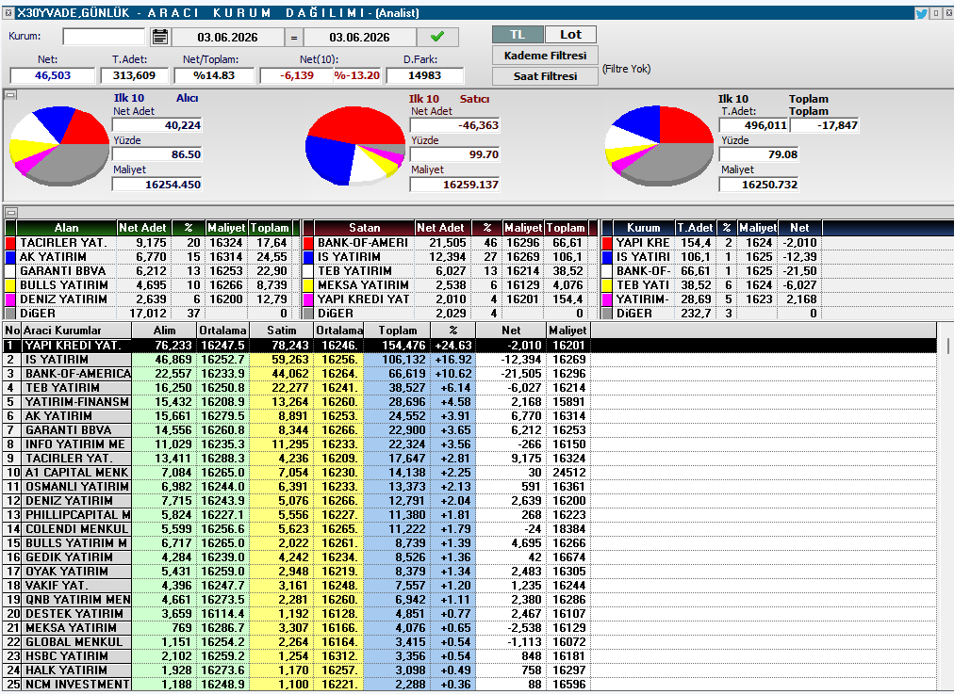Select the HALK YATIRIM row
The height and width of the screenshot is (694, 954).
click(x=469, y=670)
